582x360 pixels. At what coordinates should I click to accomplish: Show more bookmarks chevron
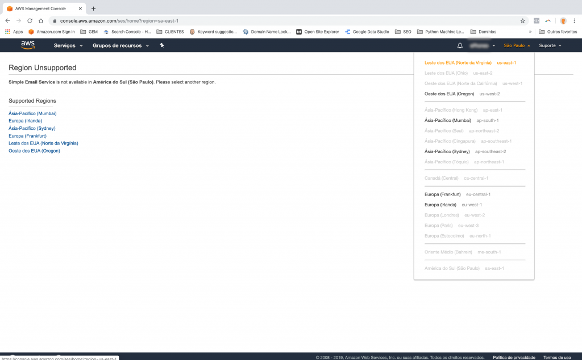point(530,32)
